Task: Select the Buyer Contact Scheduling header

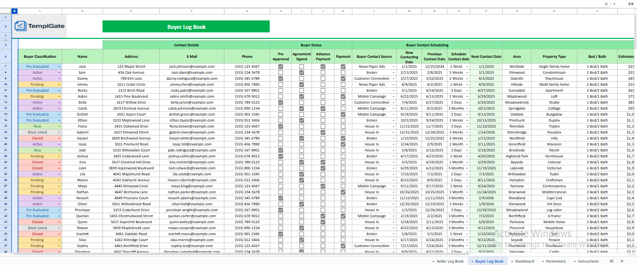Action: tap(427, 45)
